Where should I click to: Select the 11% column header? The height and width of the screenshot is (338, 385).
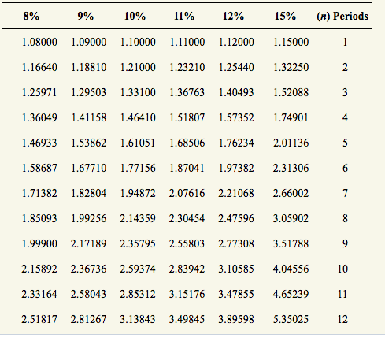(x=184, y=17)
